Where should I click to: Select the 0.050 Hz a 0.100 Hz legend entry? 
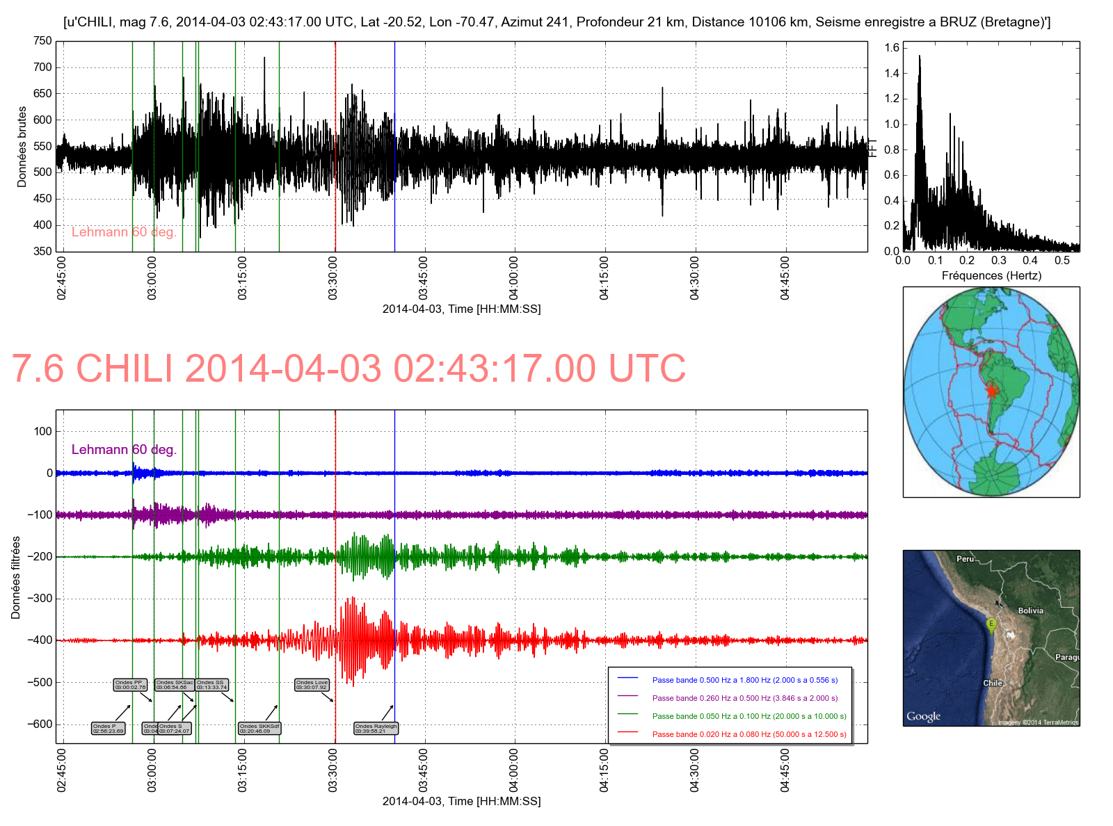click(x=748, y=716)
